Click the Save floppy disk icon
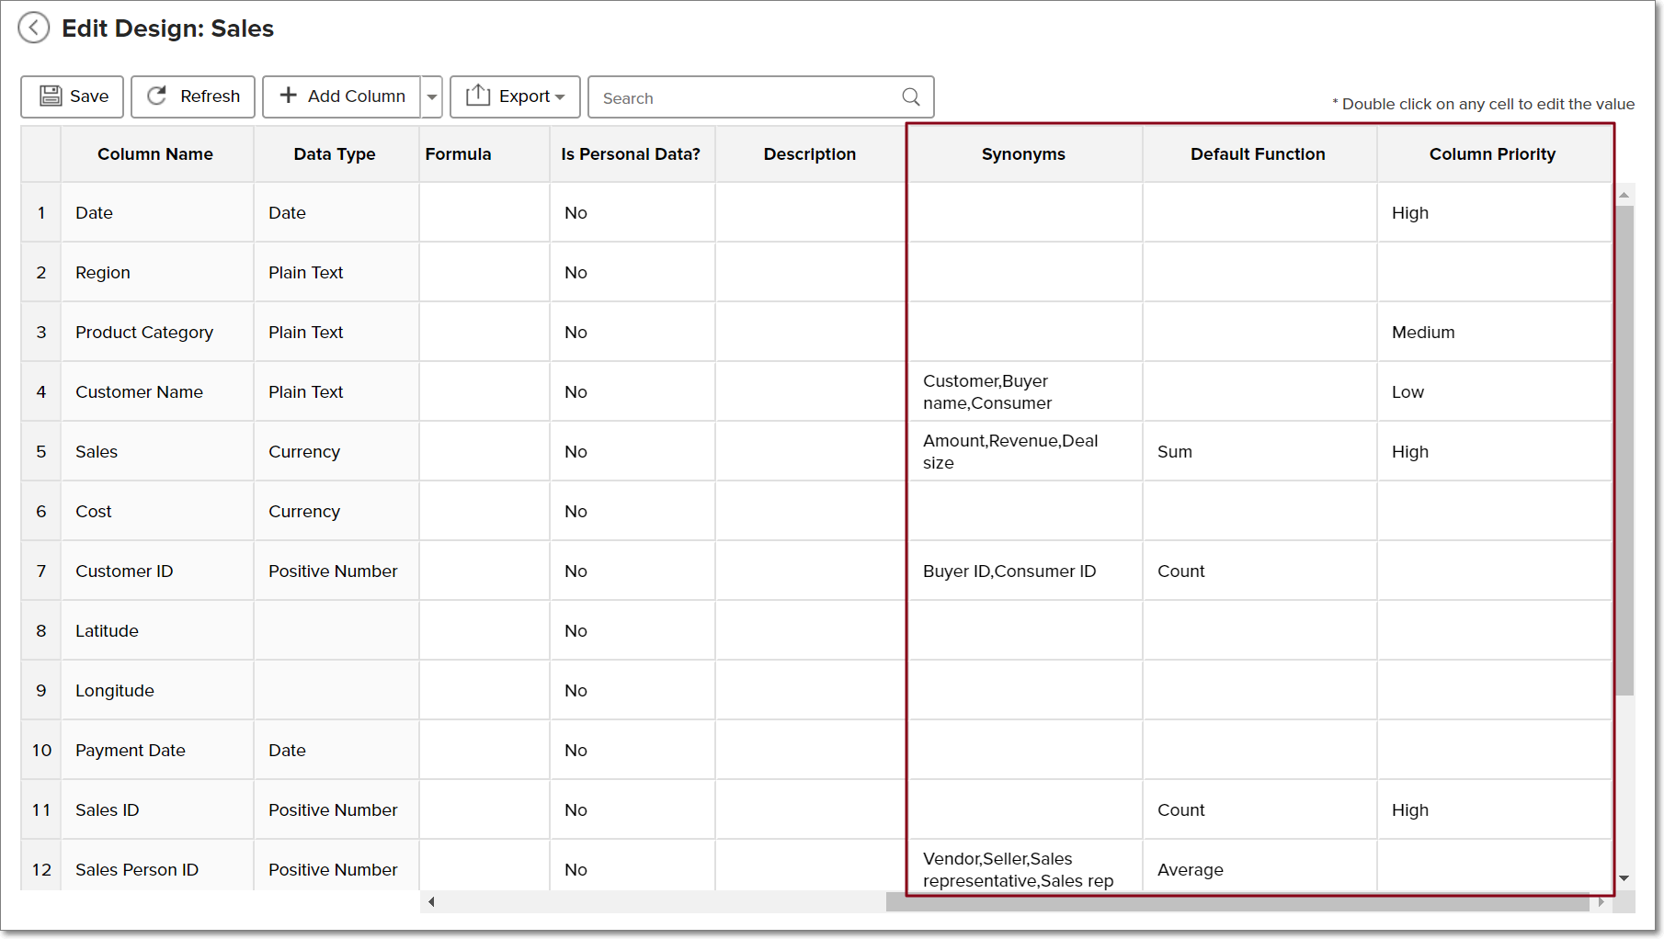The height and width of the screenshot is (939, 1664). [51, 96]
